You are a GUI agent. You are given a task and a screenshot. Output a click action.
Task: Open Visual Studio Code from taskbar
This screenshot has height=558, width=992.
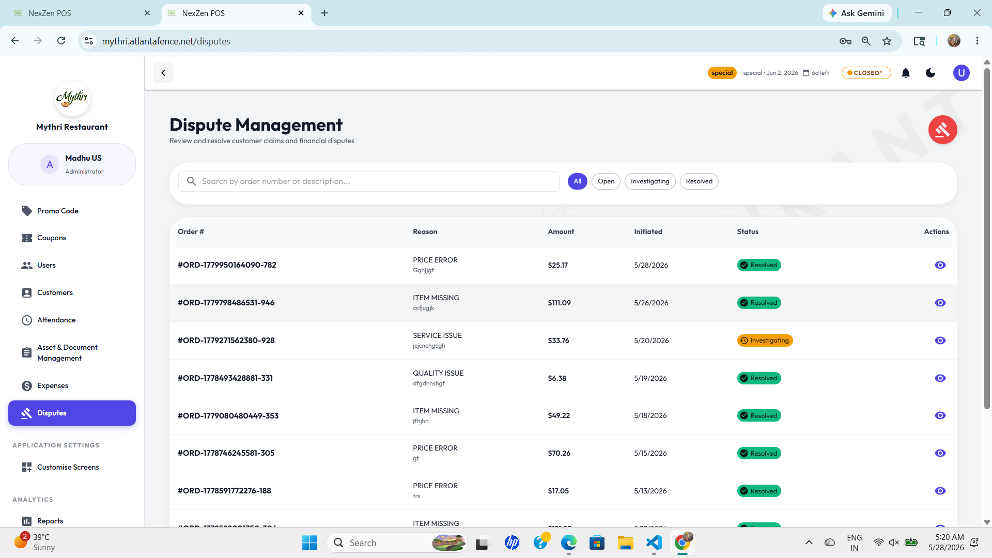[x=654, y=542]
